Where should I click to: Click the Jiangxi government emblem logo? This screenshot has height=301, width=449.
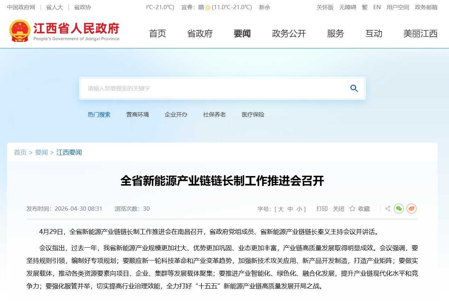tap(20, 31)
